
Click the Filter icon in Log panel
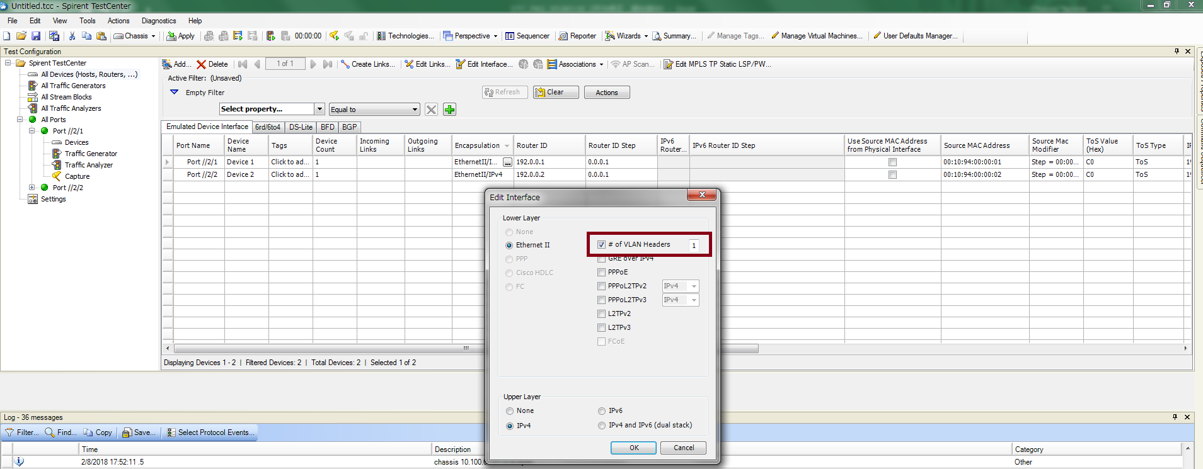tap(9, 432)
